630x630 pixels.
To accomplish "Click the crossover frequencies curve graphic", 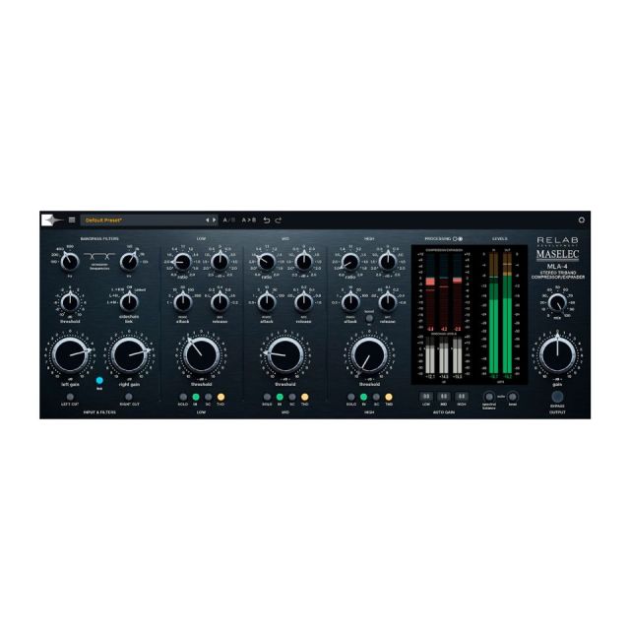I will [99, 256].
